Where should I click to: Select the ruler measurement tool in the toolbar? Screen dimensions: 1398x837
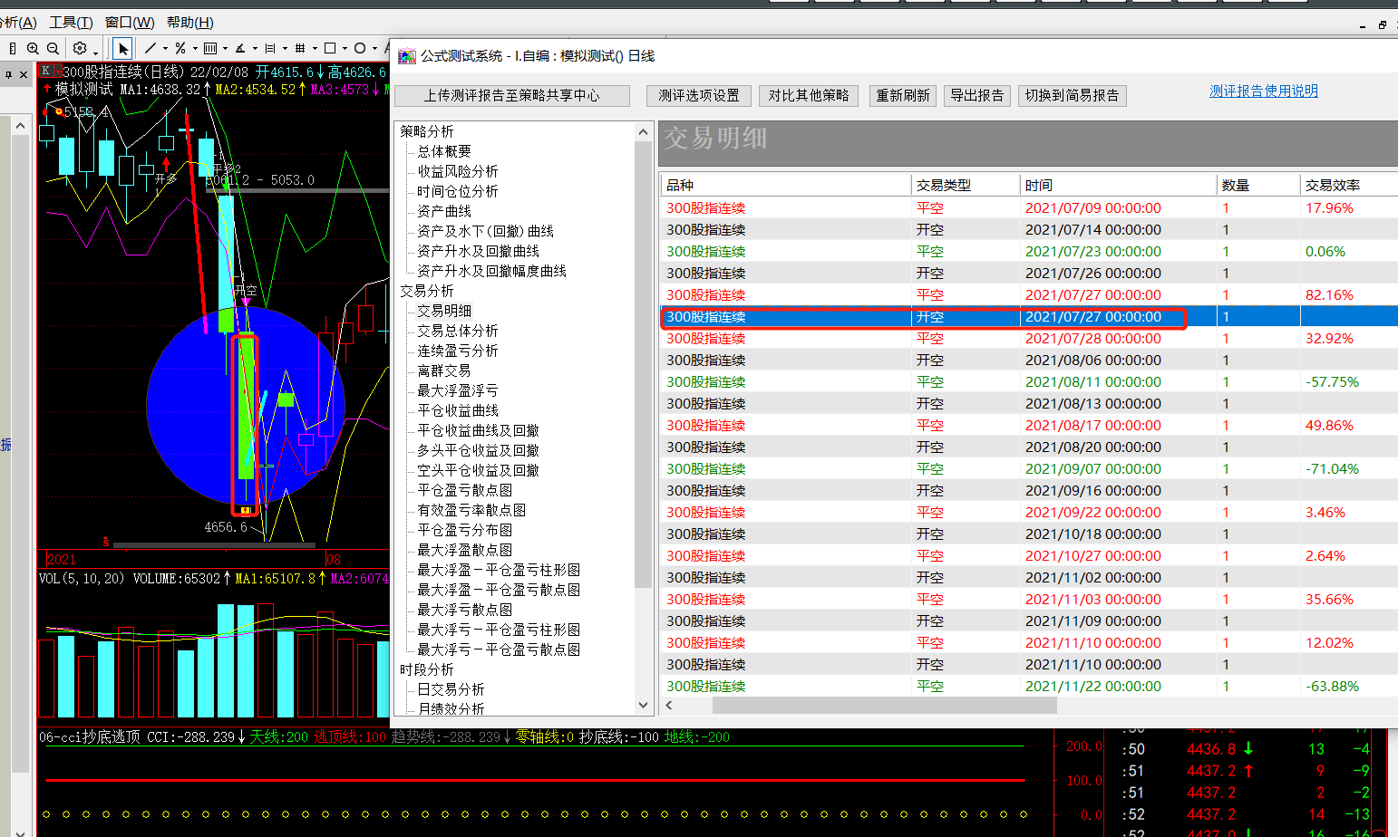[x=13, y=48]
